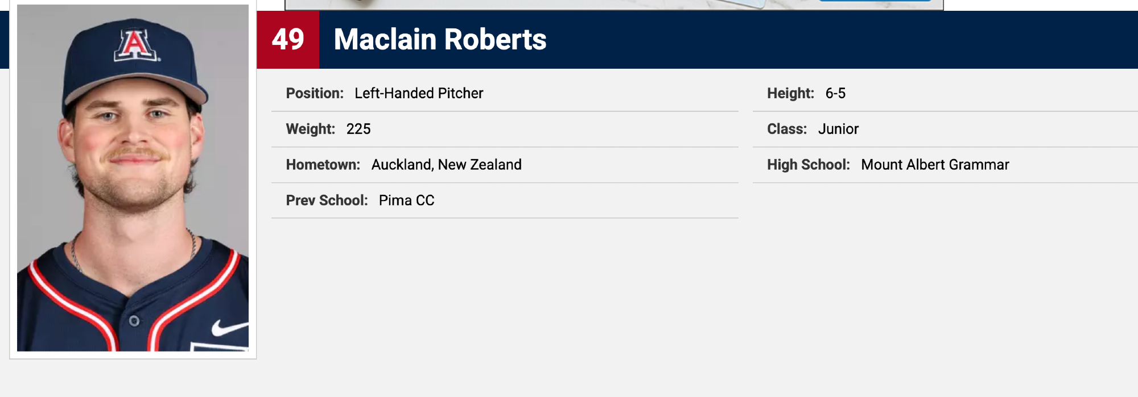Screen dimensions: 1138x397
Task: Click the High School label
Action: click(x=808, y=165)
